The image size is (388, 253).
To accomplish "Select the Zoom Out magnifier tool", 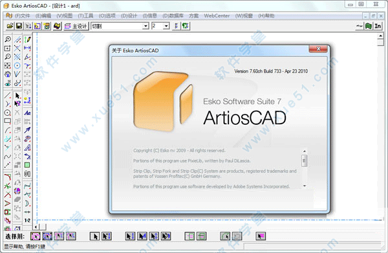I will pyautogui.click(x=8, y=57).
